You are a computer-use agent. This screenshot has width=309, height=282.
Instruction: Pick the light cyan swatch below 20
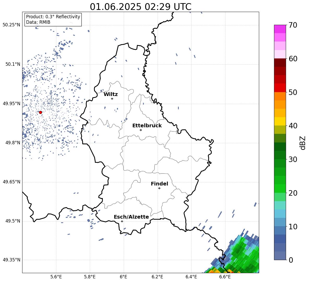pyautogui.click(x=280, y=205)
